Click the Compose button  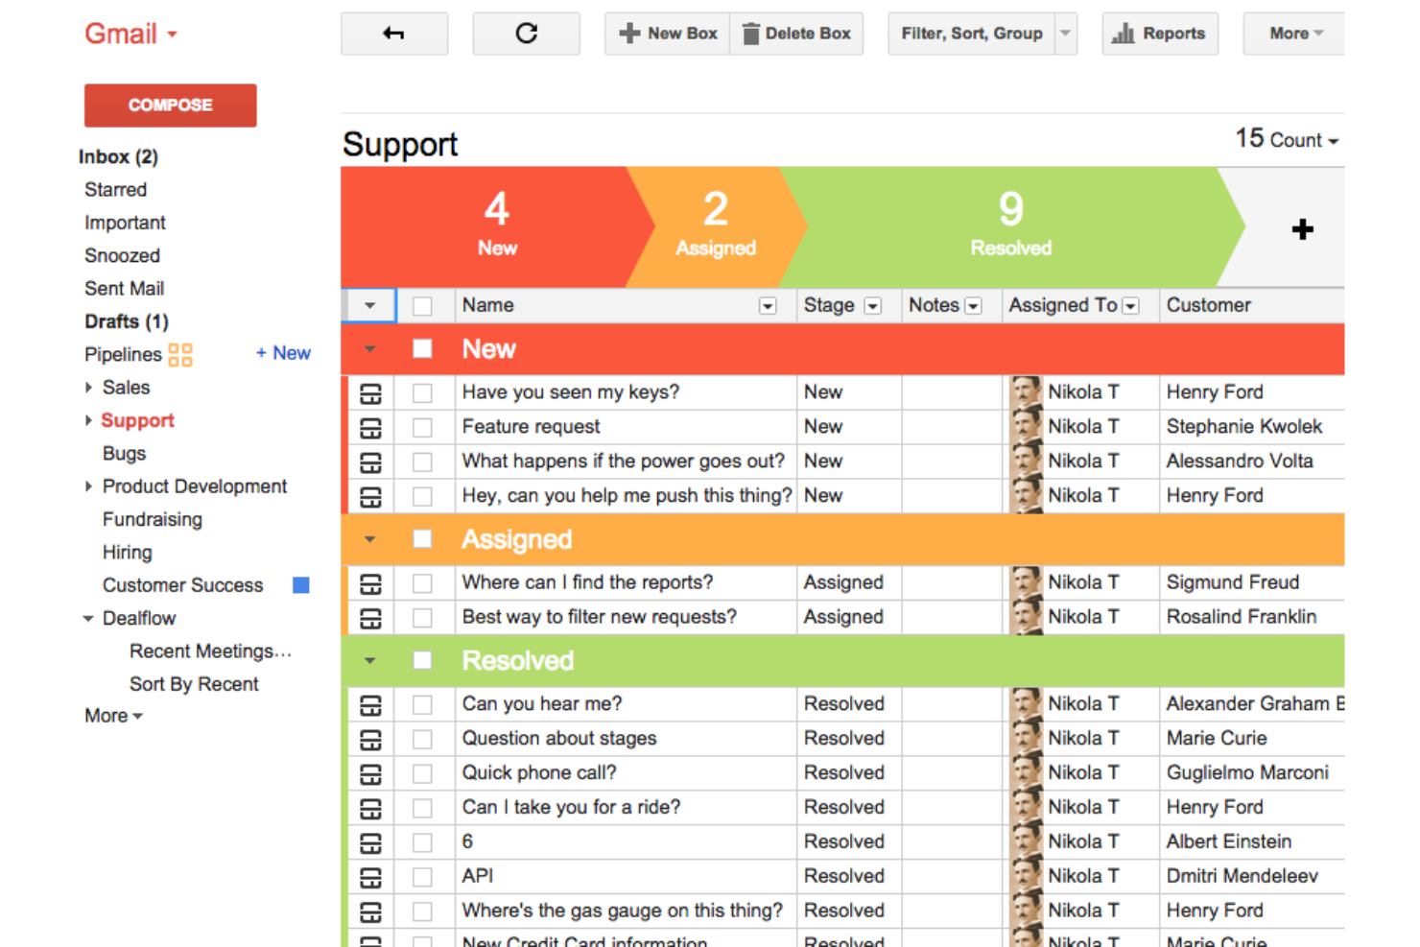170,105
